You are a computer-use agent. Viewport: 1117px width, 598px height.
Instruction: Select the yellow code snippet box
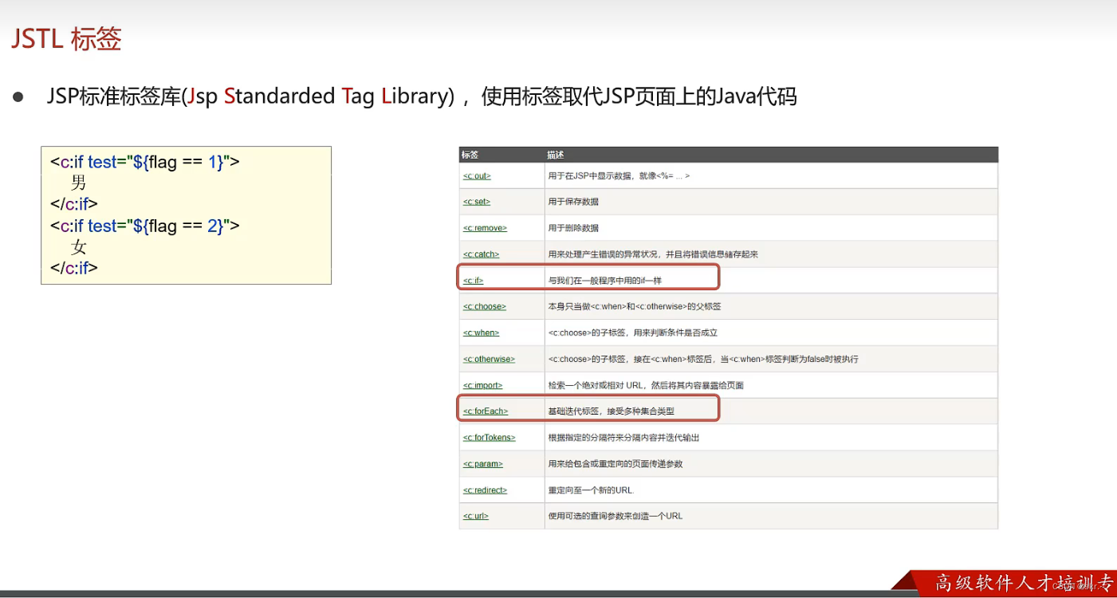click(186, 214)
